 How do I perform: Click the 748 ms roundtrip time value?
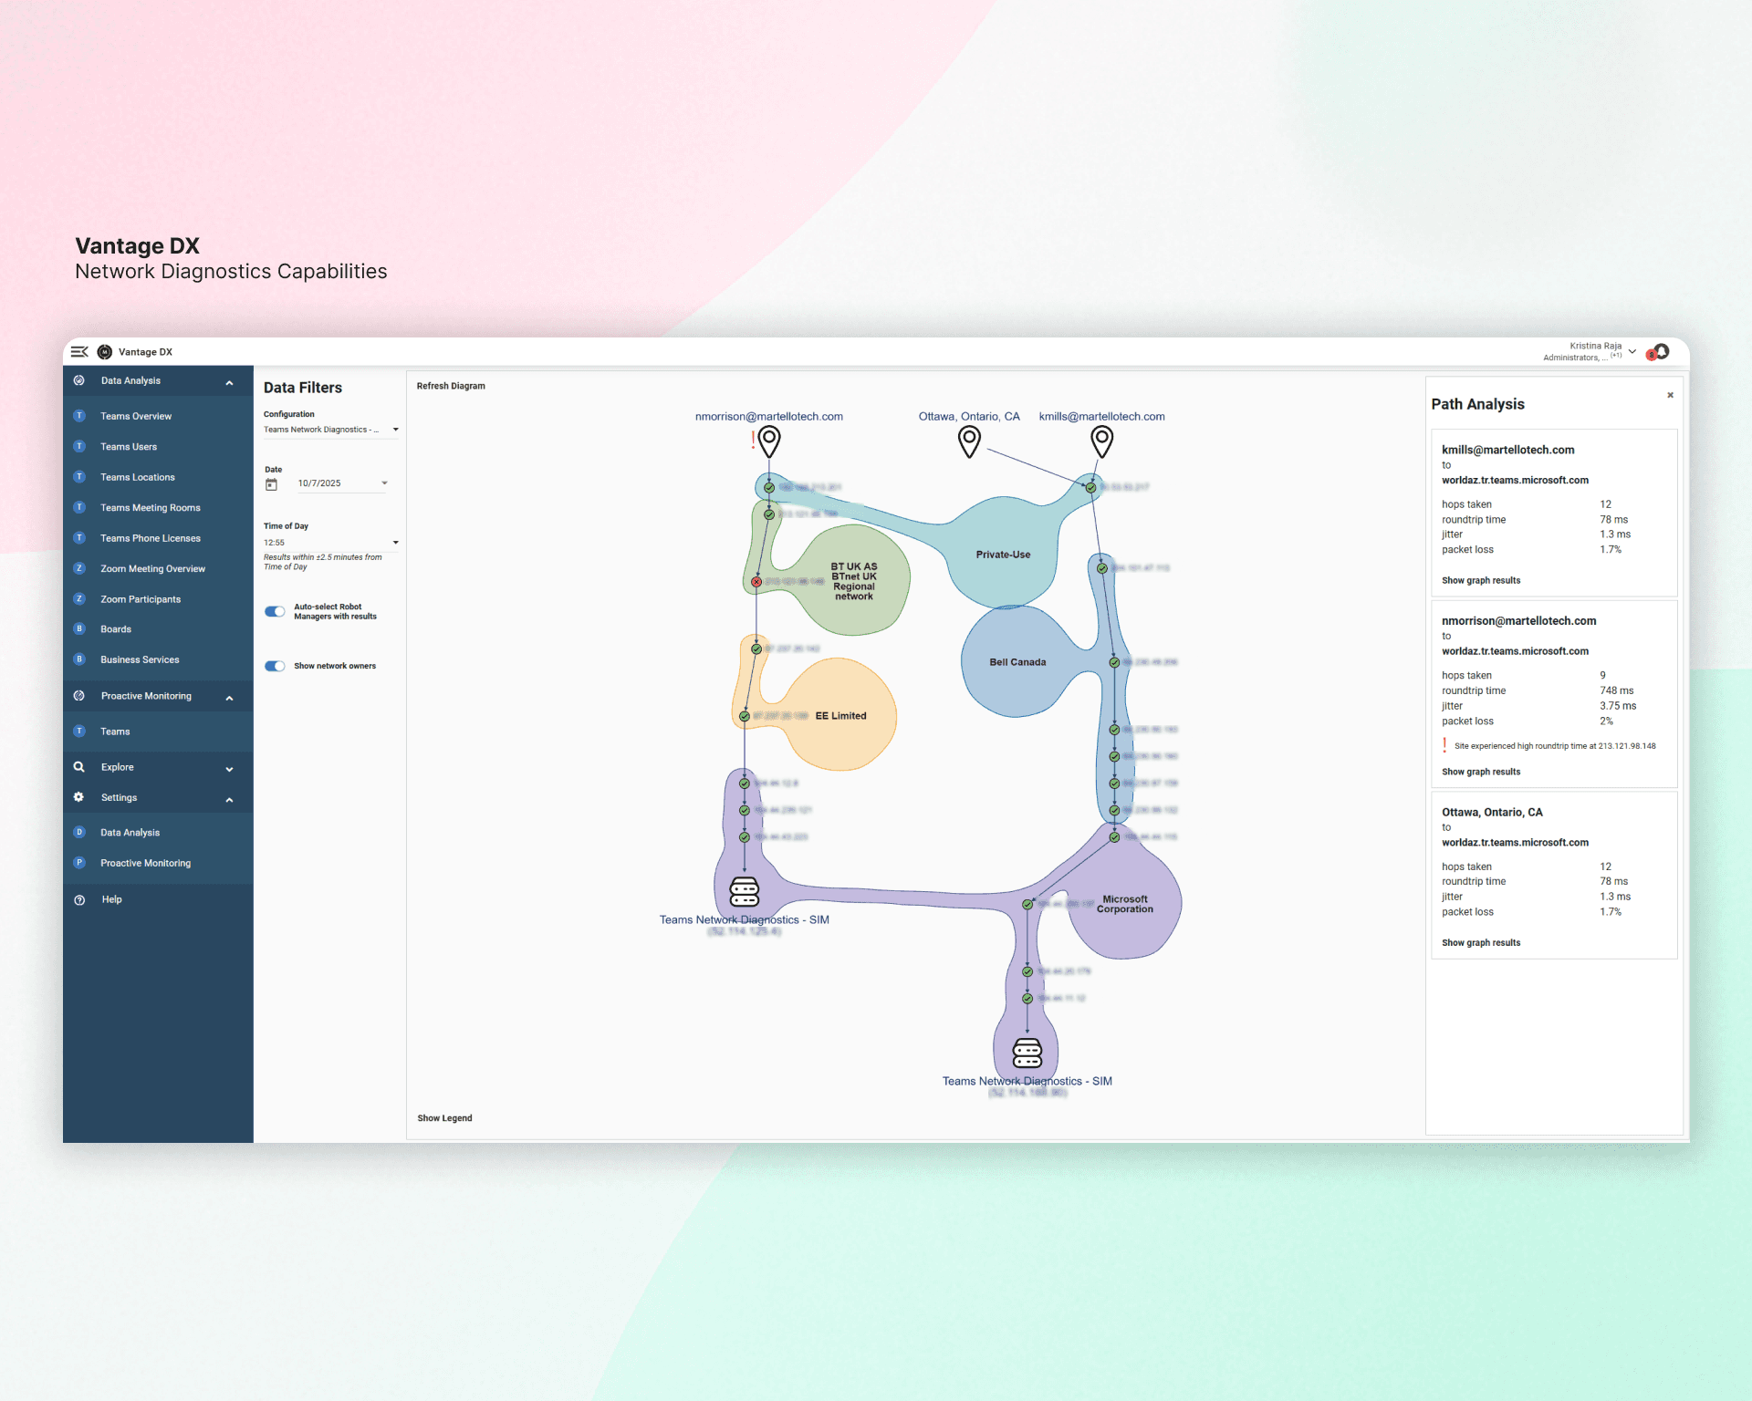point(1616,691)
